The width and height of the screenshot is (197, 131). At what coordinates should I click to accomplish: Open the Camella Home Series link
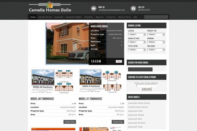(138, 107)
